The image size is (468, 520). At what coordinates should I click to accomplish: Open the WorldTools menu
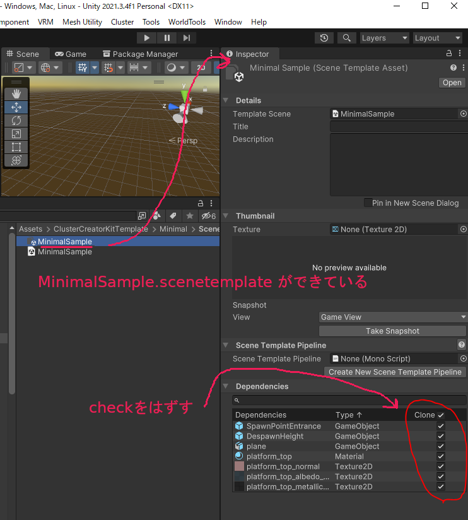[187, 22]
